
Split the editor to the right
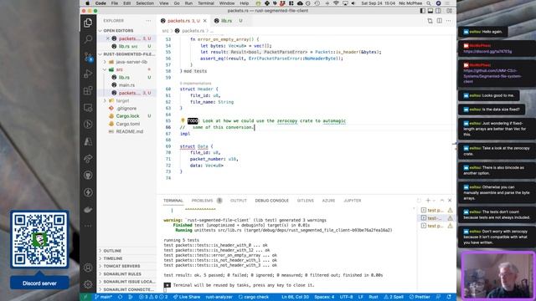coord(439,21)
